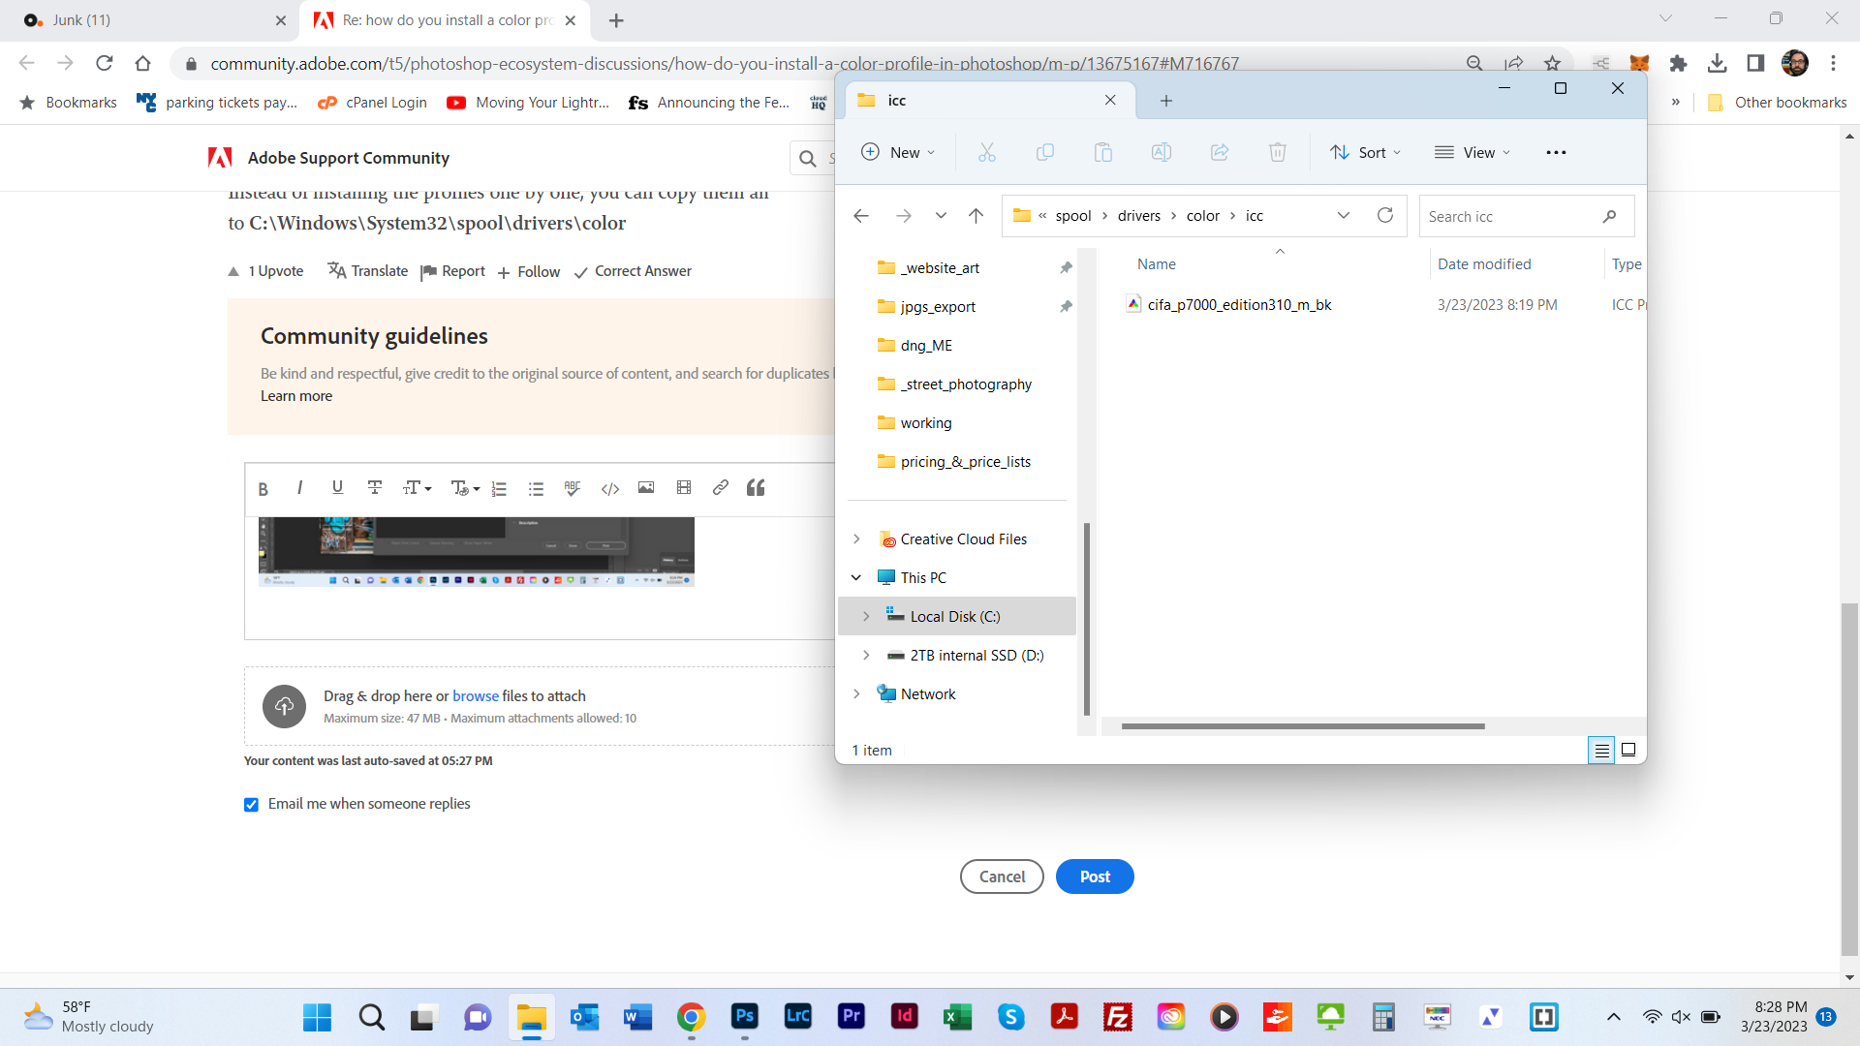Select cifa_p7000_edition310_m_bk profile
The height and width of the screenshot is (1046, 1860).
(x=1239, y=304)
